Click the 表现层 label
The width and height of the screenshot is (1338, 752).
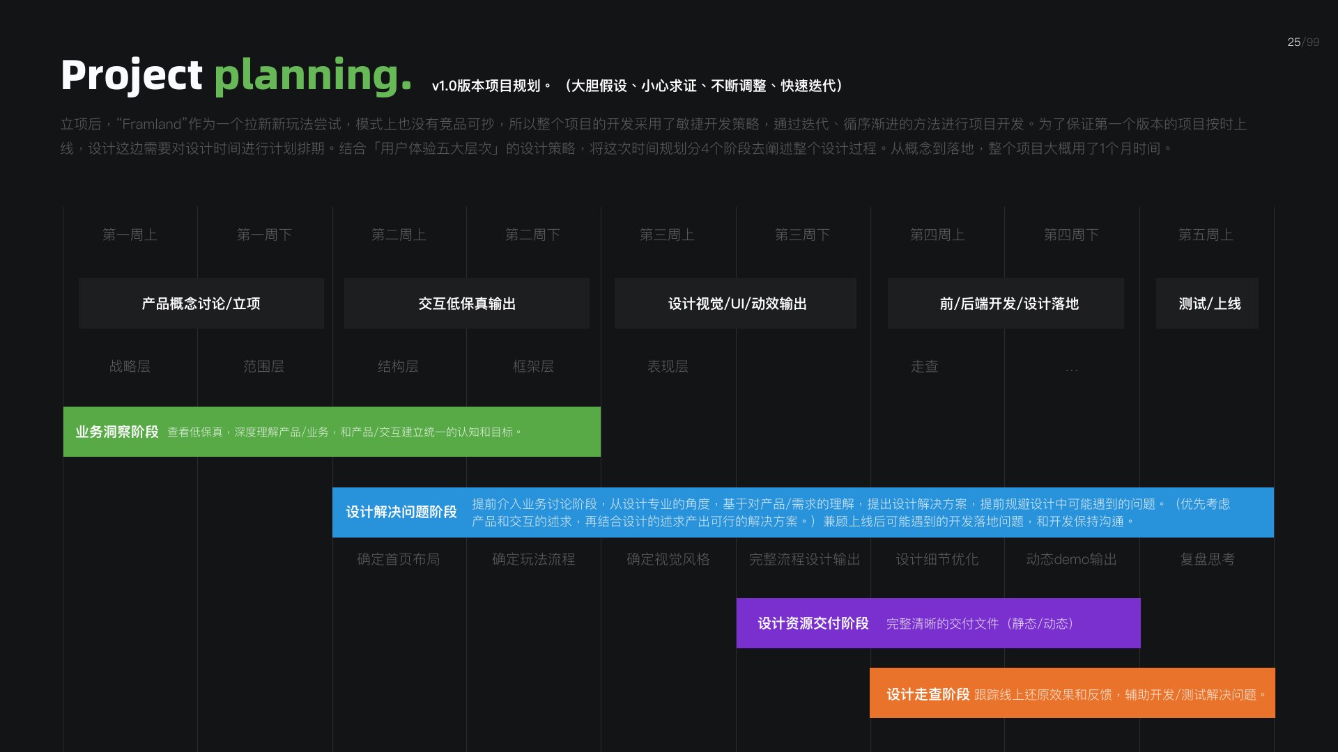tap(668, 366)
